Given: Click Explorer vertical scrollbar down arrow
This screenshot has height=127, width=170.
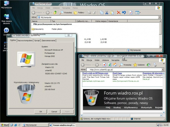Looking at the screenshot, I should click(x=160, y=47).
